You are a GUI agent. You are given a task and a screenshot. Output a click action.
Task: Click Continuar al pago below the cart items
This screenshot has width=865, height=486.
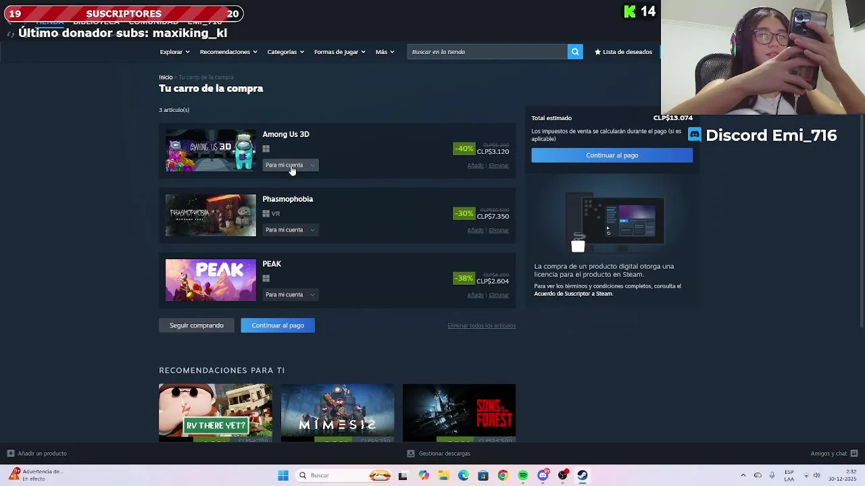pyautogui.click(x=278, y=325)
